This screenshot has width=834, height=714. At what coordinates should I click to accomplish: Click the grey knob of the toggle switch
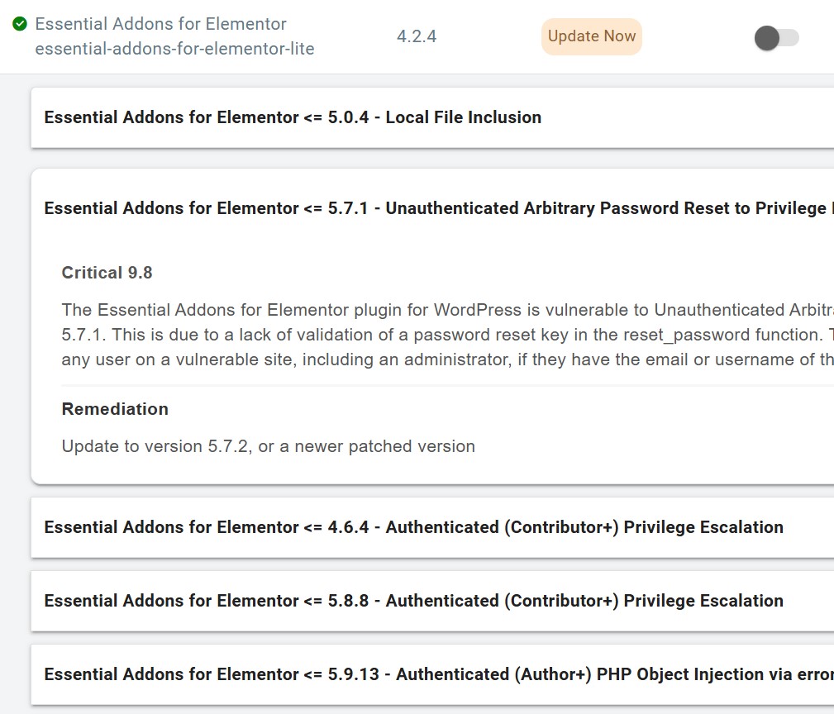coord(767,38)
